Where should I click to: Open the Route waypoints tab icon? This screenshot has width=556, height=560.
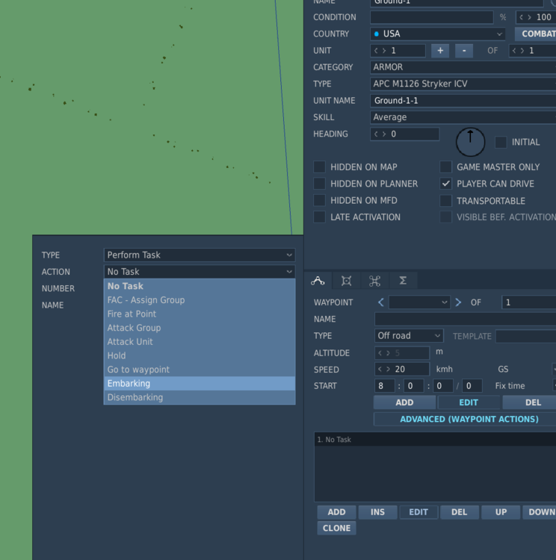pyautogui.click(x=318, y=281)
